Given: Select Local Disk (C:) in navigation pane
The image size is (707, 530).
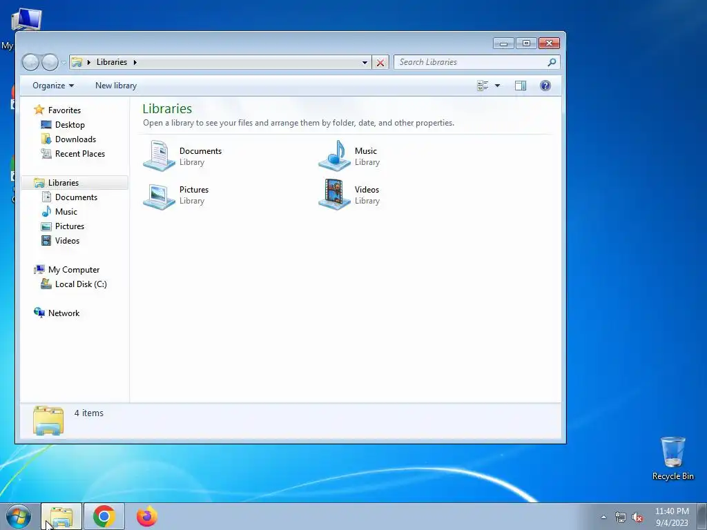Looking at the screenshot, I should pos(81,284).
